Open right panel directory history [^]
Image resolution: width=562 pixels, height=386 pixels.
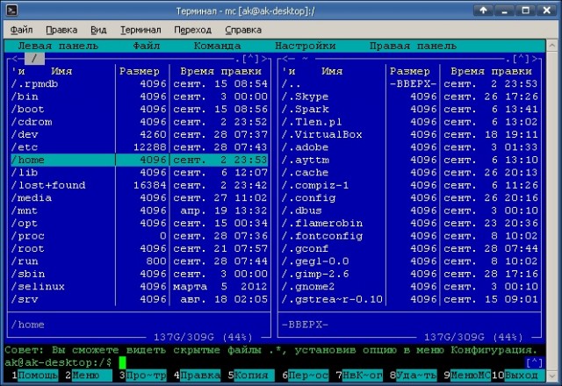pyautogui.click(x=521, y=59)
